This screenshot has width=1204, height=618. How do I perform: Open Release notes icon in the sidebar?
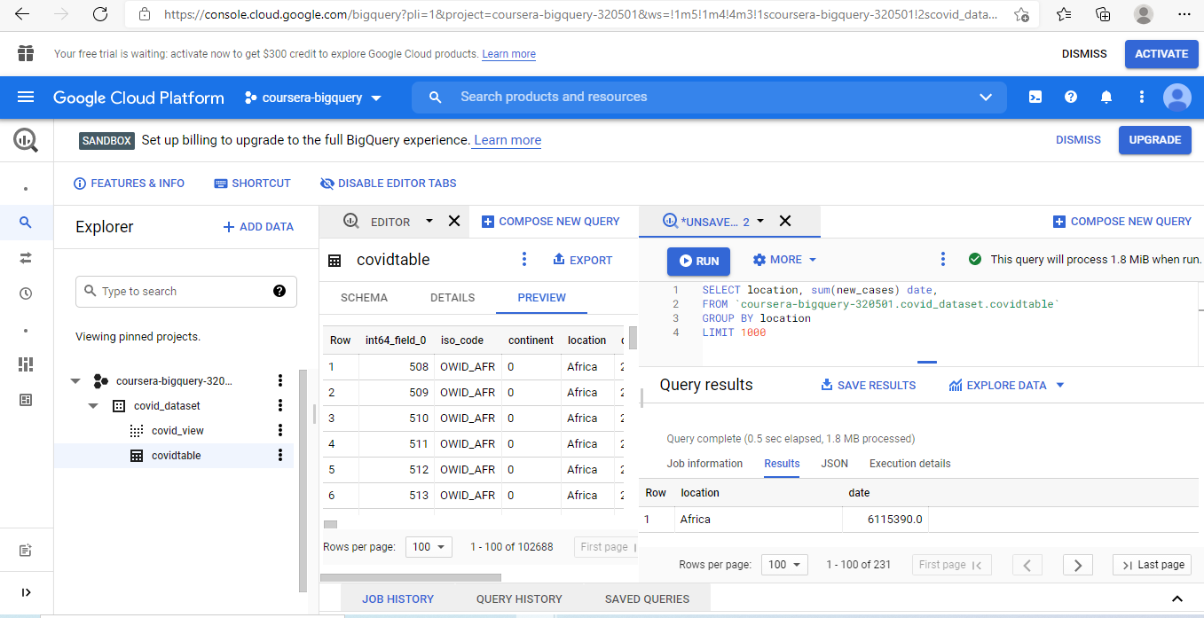pyautogui.click(x=25, y=551)
